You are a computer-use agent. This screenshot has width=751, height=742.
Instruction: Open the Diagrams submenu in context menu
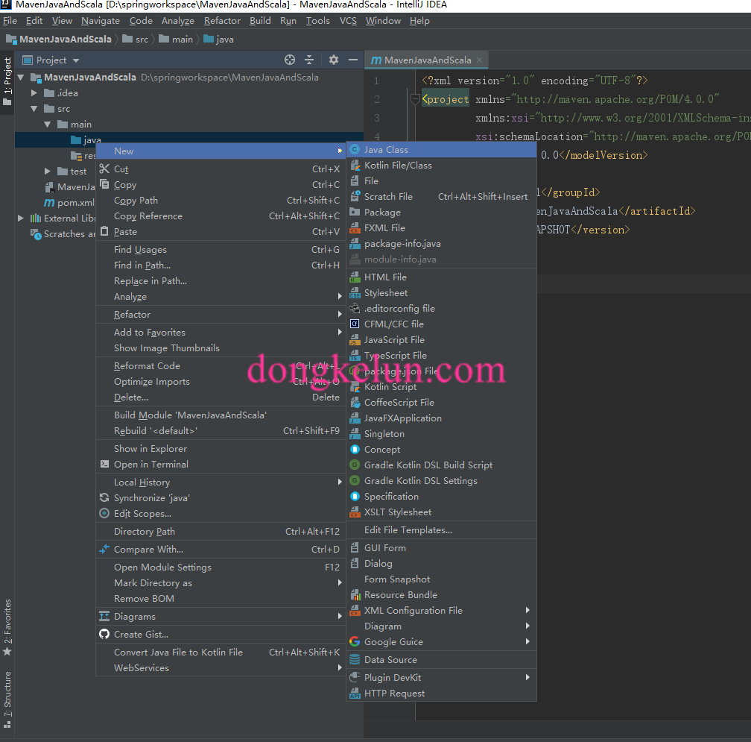click(x=221, y=617)
